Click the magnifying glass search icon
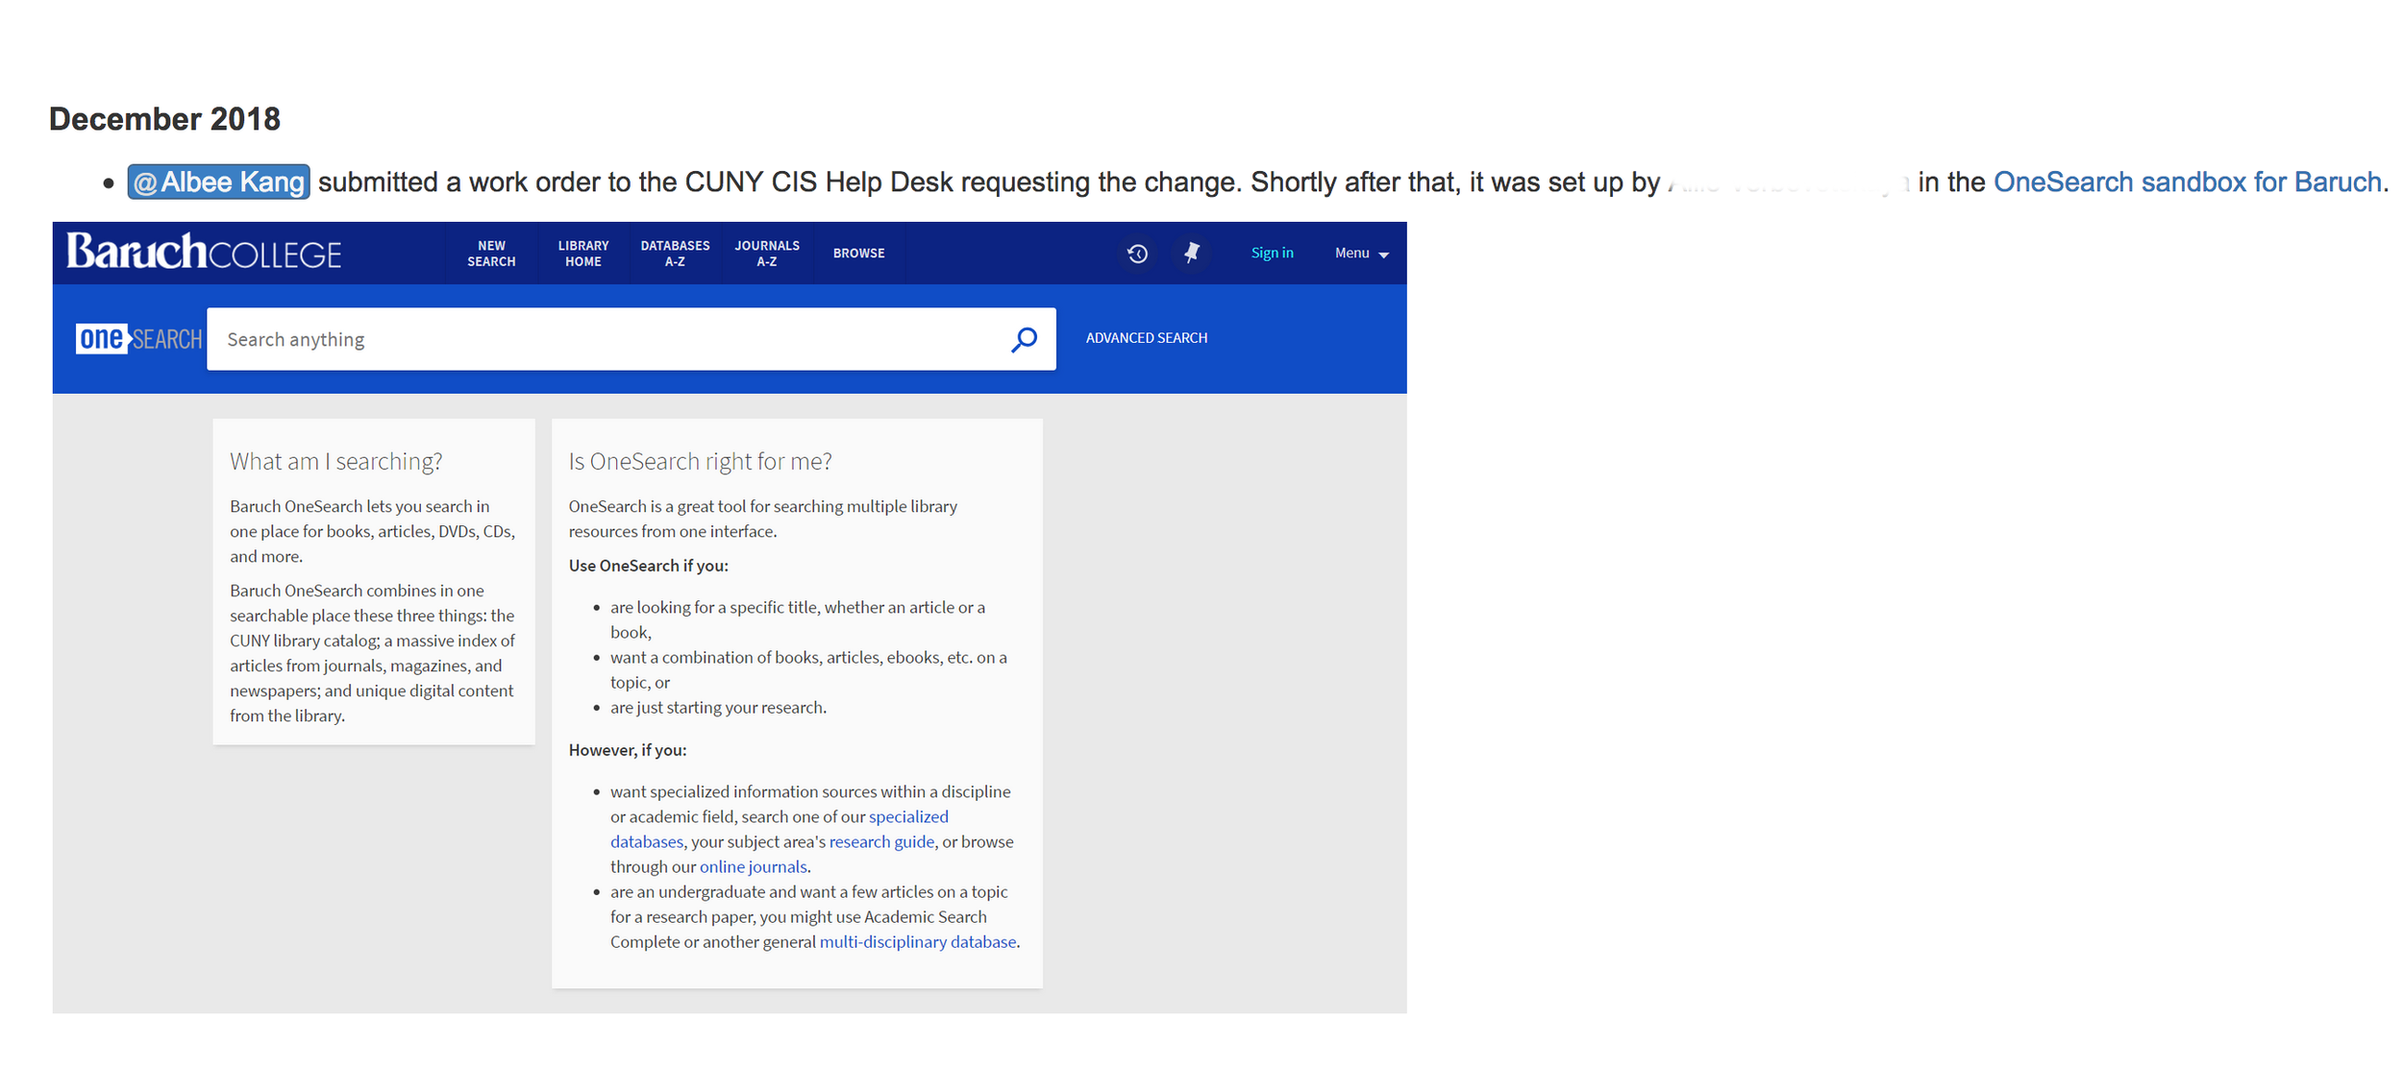2403x1067 pixels. click(x=1024, y=339)
